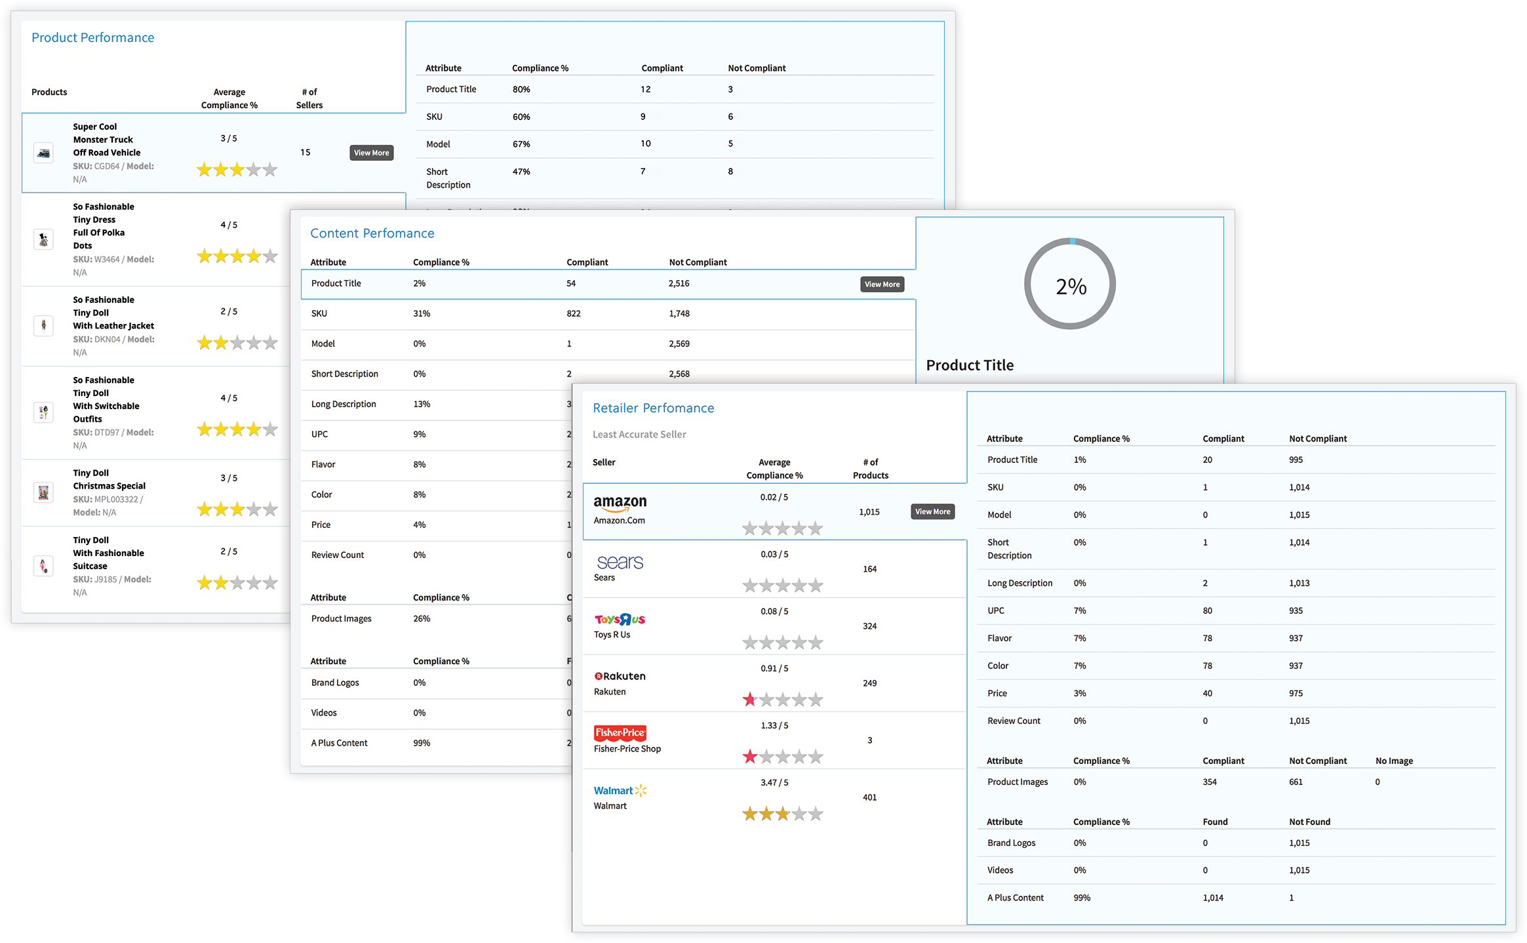Open the Toys R Us seller entry
Screen dimensions: 1527x943
[x=619, y=618]
